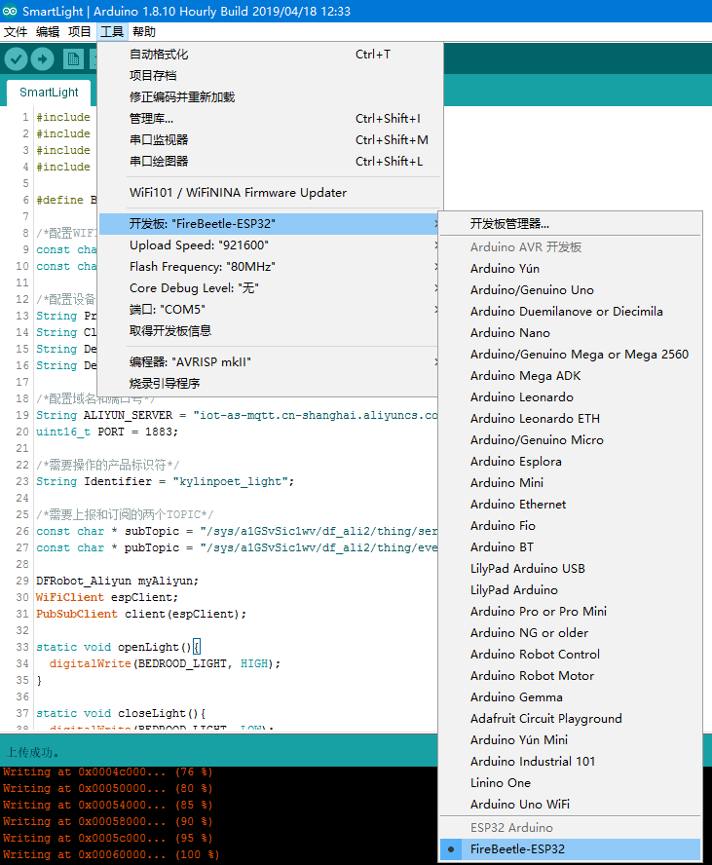This screenshot has height=865, width=712.
Task: Expand the Core Debug Level submenu
Action: pos(269,288)
